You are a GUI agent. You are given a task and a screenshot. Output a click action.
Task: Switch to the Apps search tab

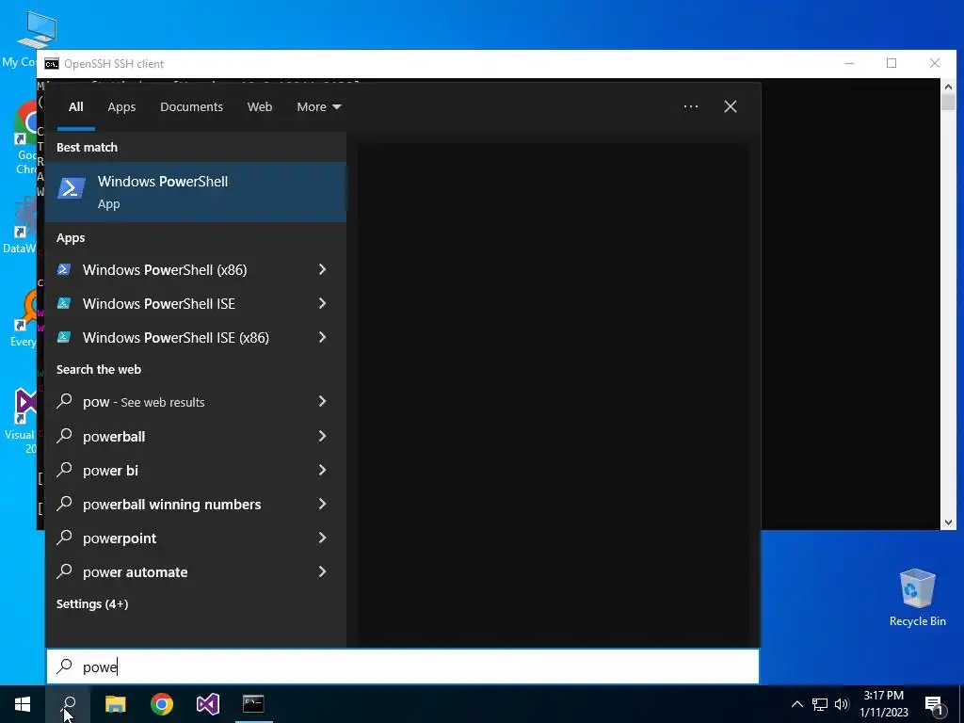pos(121,107)
